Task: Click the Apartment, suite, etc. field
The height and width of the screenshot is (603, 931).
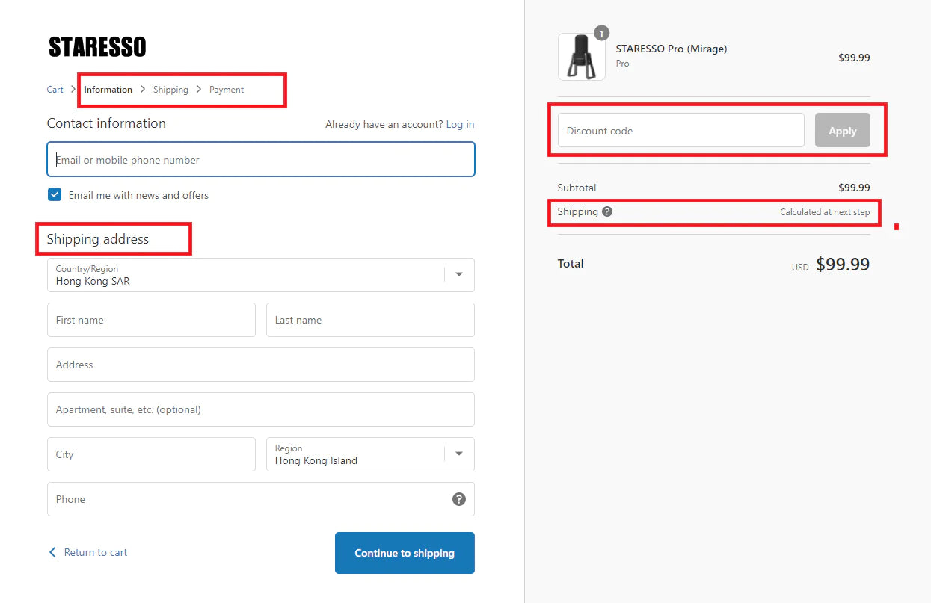Action: tap(260, 409)
